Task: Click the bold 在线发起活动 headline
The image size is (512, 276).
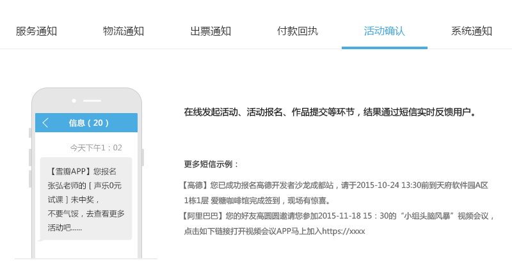Action: (330, 112)
